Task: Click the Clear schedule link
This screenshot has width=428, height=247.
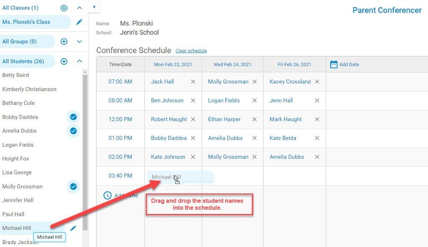Action: 191,51
